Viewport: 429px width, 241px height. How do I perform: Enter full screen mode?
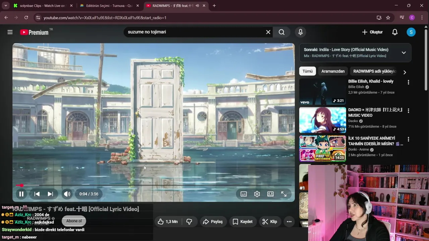click(x=284, y=194)
